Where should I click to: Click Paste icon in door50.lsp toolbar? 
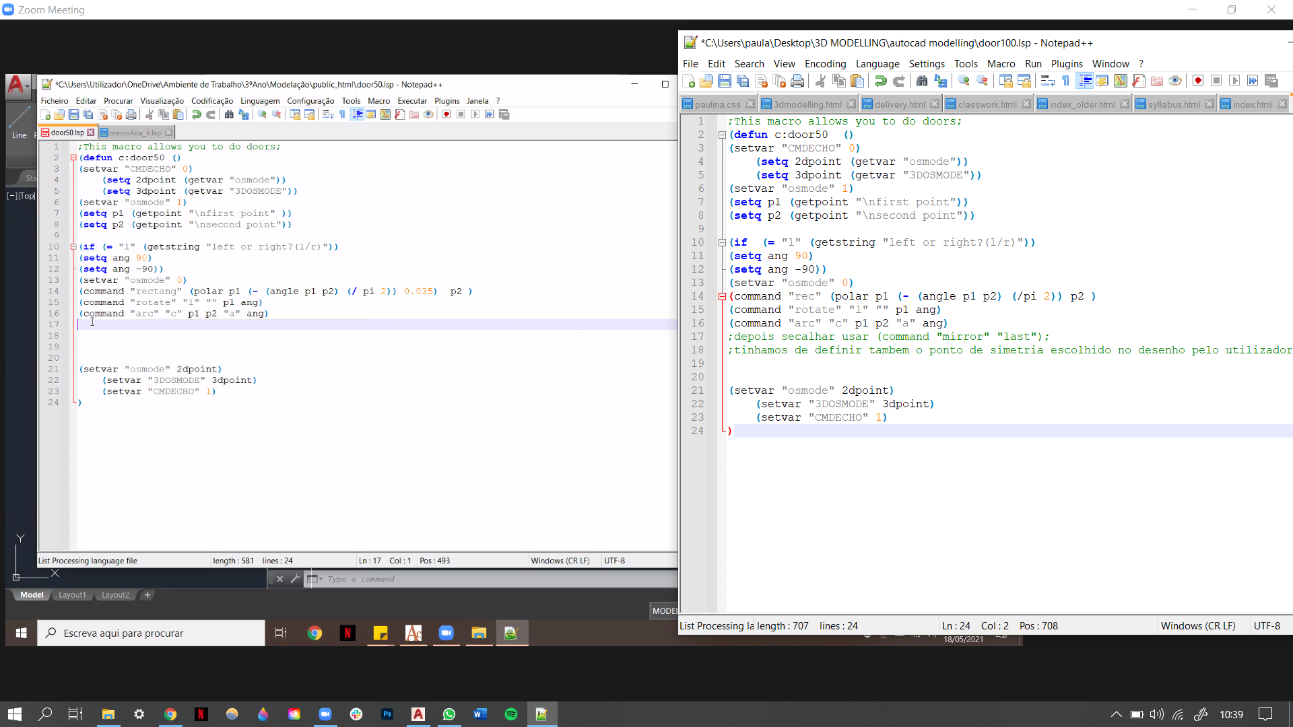pos(178,115)
